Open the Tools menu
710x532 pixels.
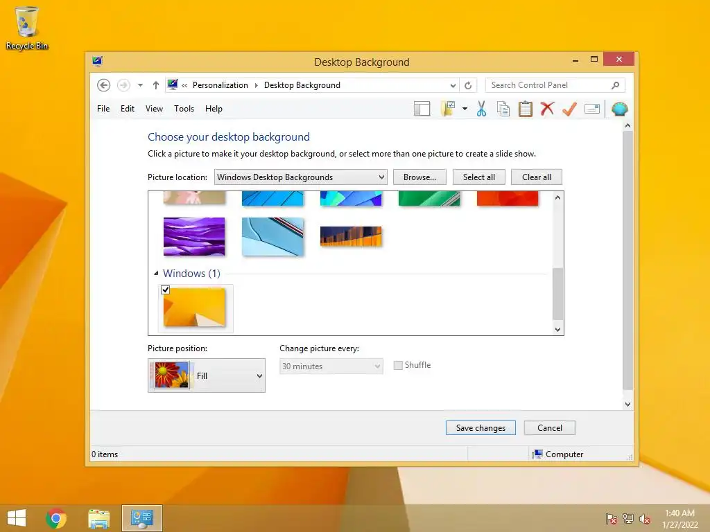[184, 109]
